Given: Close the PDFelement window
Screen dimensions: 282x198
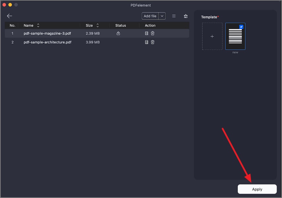Looking at the screenshot, I should coord(4,5).
